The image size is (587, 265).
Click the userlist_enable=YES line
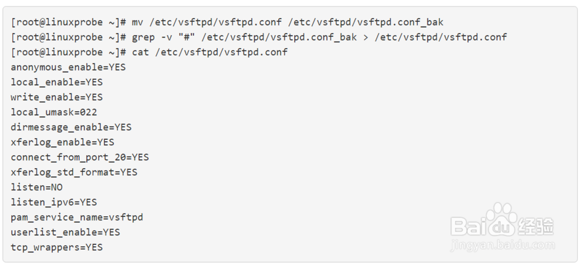pyautogui.click(x=66, y=232)
